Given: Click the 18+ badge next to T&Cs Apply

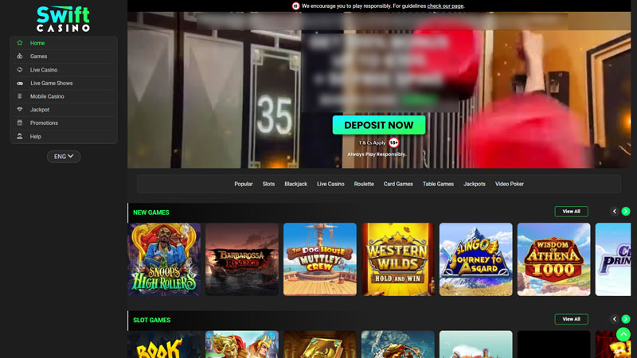Looking at the screenshot, I should point(393,142).
